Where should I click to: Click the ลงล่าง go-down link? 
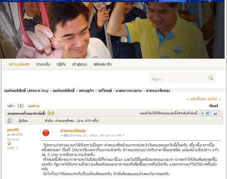tap(34, 106)
